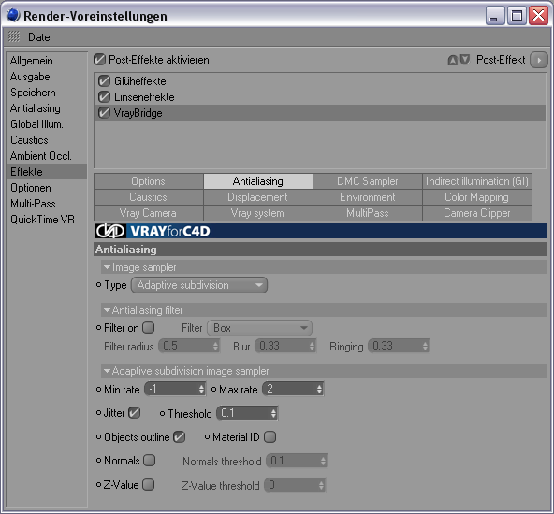Select the Multi-Pass settings page
Viewport: 554px width, 514px height.
pos(33,204)
